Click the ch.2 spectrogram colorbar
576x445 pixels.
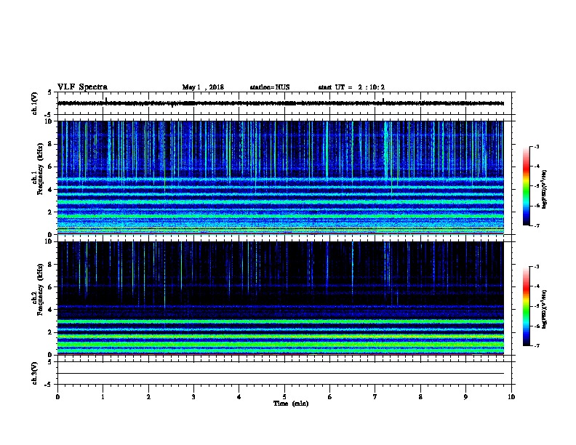[526, 306]
